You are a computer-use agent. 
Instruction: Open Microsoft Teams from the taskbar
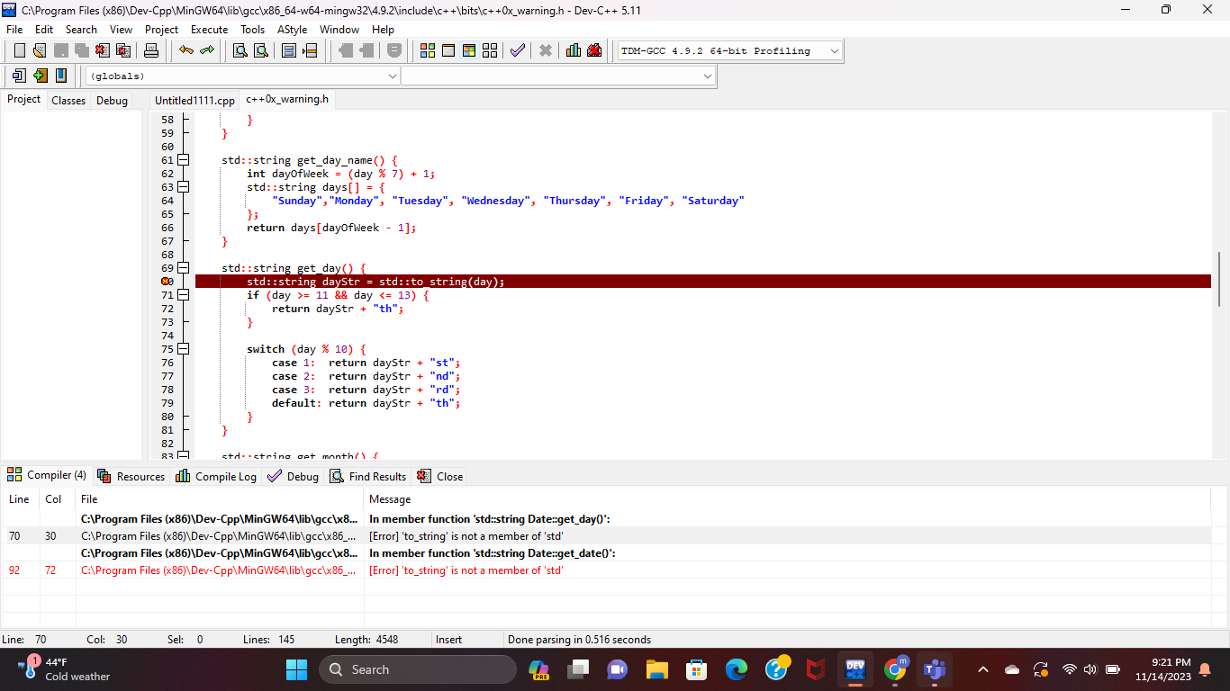click(x=936, y=669)
